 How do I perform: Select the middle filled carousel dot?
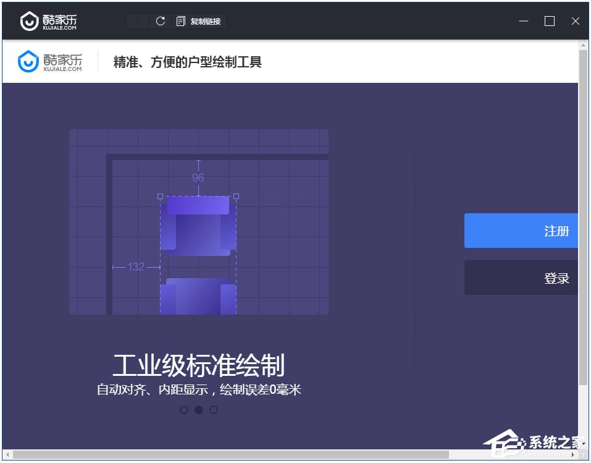tap(199, 410)
